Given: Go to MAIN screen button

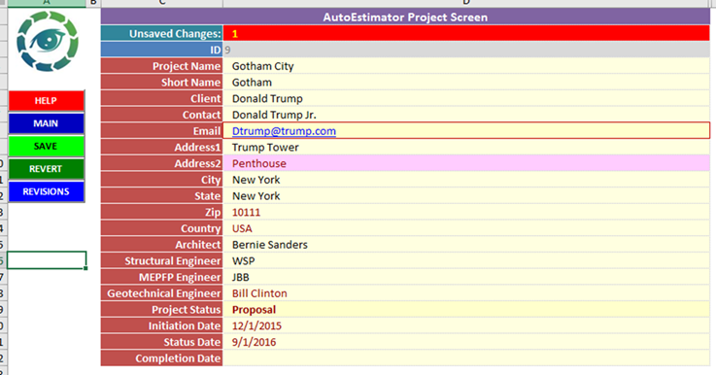Looking at the screenshot, I should coord(46,123).
